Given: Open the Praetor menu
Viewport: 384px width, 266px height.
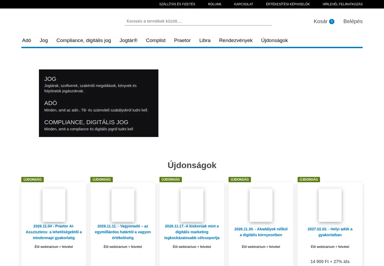Looking at the screenshot, I should coord(182,40).
